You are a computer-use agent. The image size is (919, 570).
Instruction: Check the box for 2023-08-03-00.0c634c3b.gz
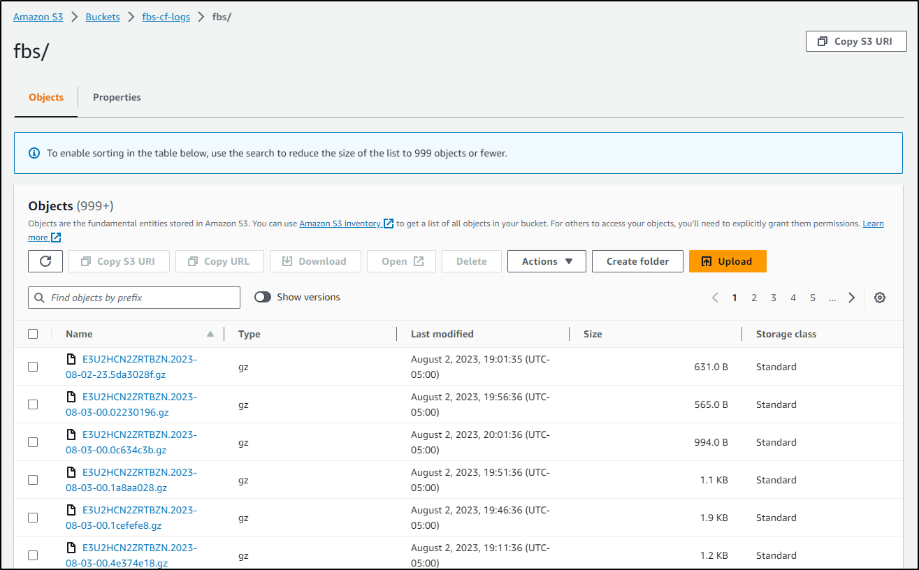pyautogui.click(x=33, y=442)
